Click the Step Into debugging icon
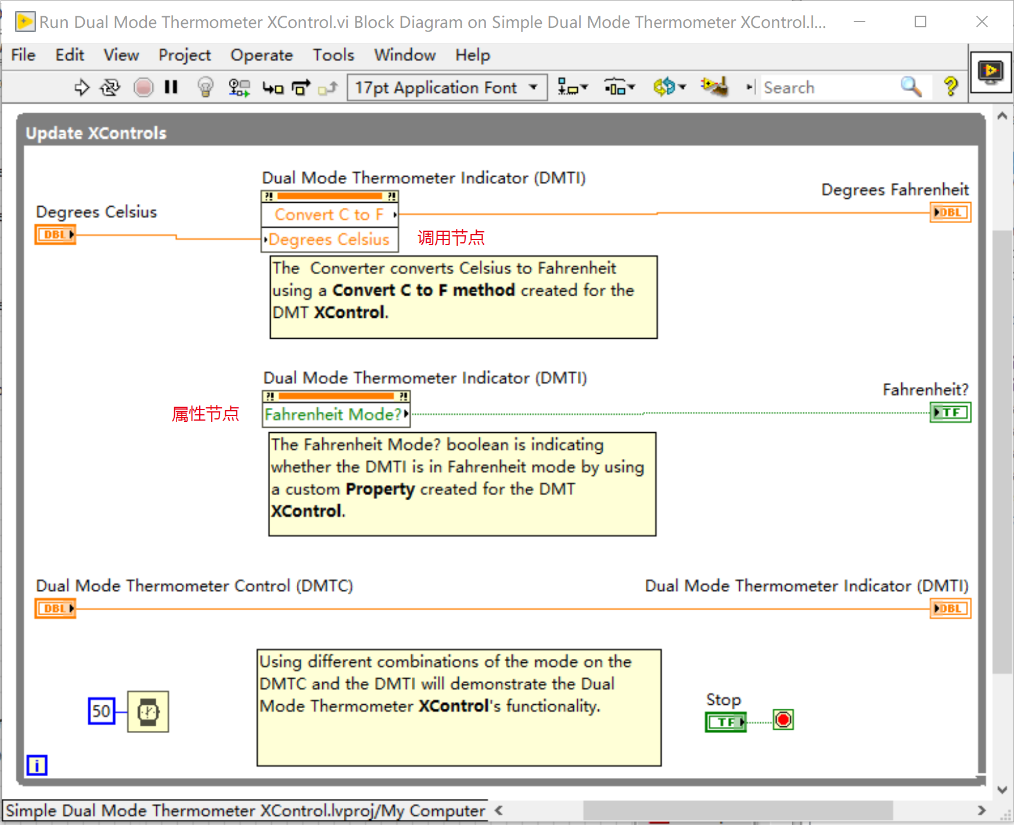Image resolution: width=1014 pixels, height=825 pixels. [272, 87]
